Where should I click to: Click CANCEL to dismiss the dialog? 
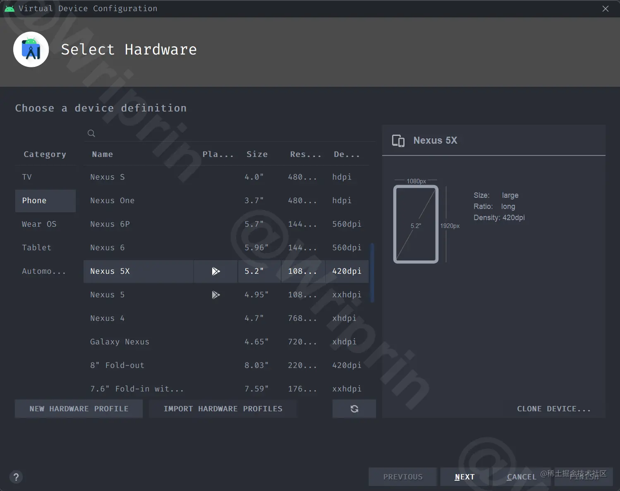click(521, 477)
